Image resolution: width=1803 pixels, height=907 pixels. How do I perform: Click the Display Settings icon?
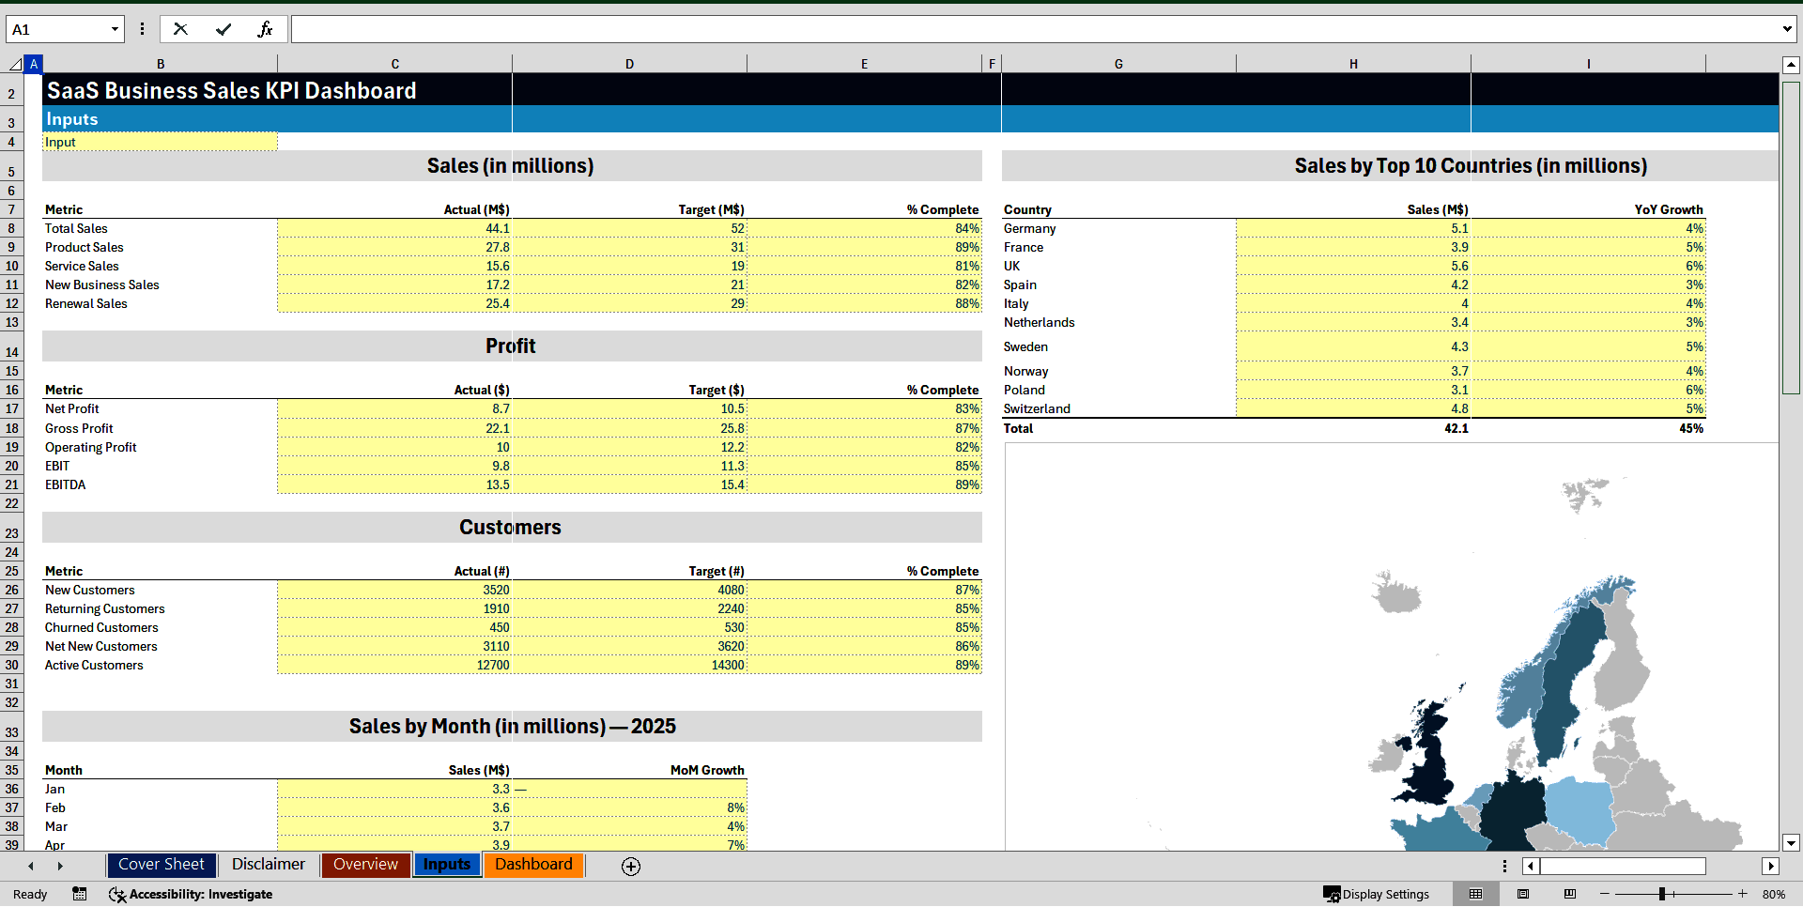[1333, 894]
